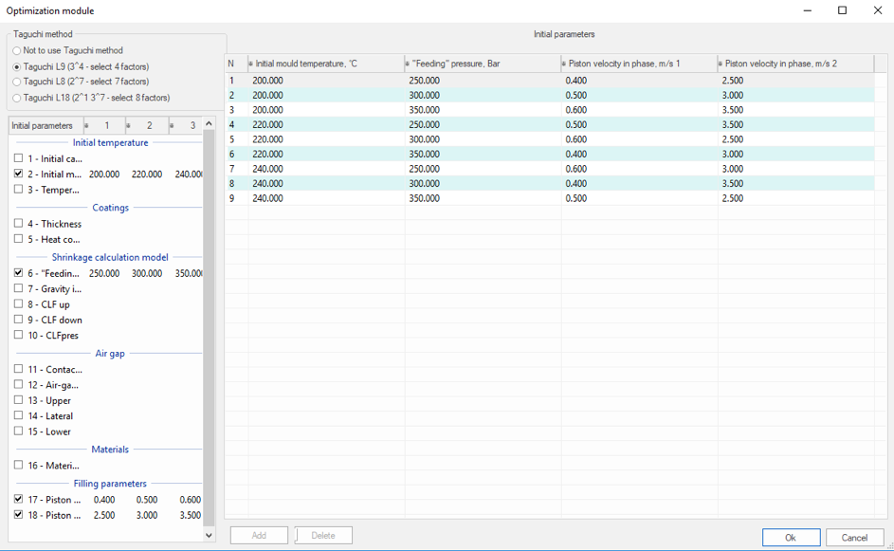Click feeding pressure 350.000 in row 3
The width and height of the screenshot is (894, 551).
click(x=483, y=110)
